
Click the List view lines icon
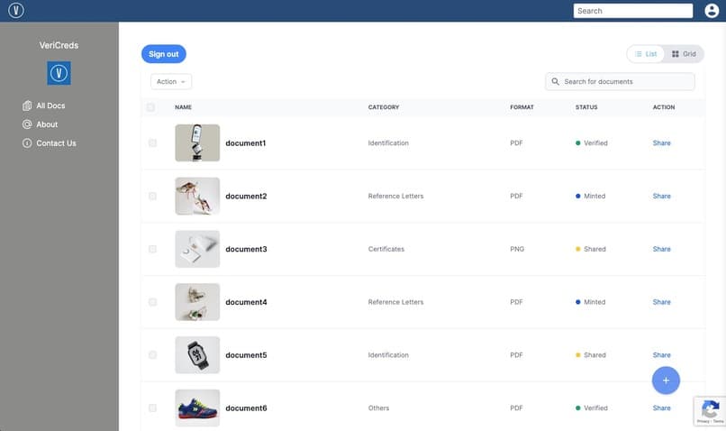pos(638,54)
